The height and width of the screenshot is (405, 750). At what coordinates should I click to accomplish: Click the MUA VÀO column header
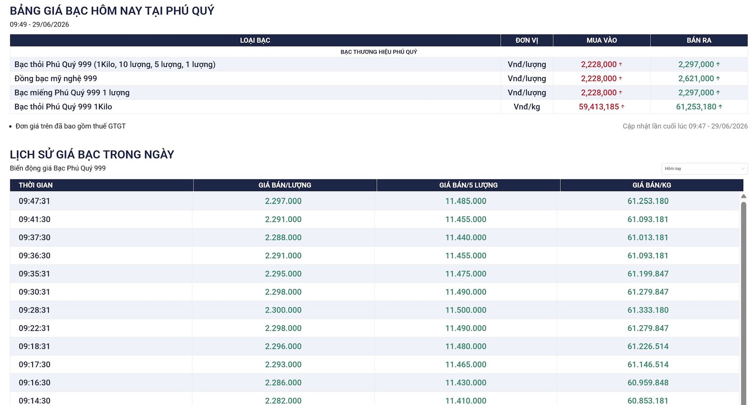601,40
